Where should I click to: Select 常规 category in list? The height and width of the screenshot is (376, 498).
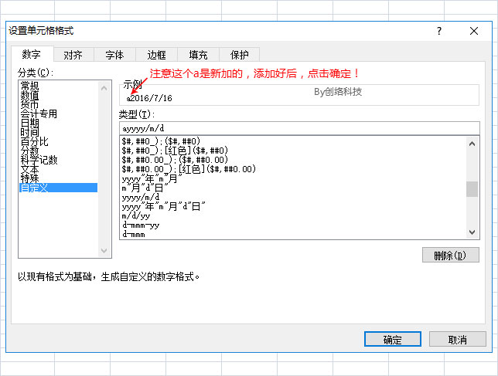coord(29,86)
